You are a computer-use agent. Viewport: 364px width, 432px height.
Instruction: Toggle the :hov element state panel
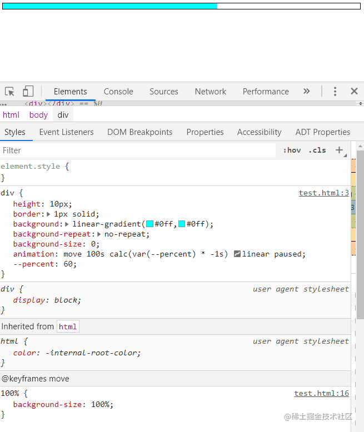292,150
